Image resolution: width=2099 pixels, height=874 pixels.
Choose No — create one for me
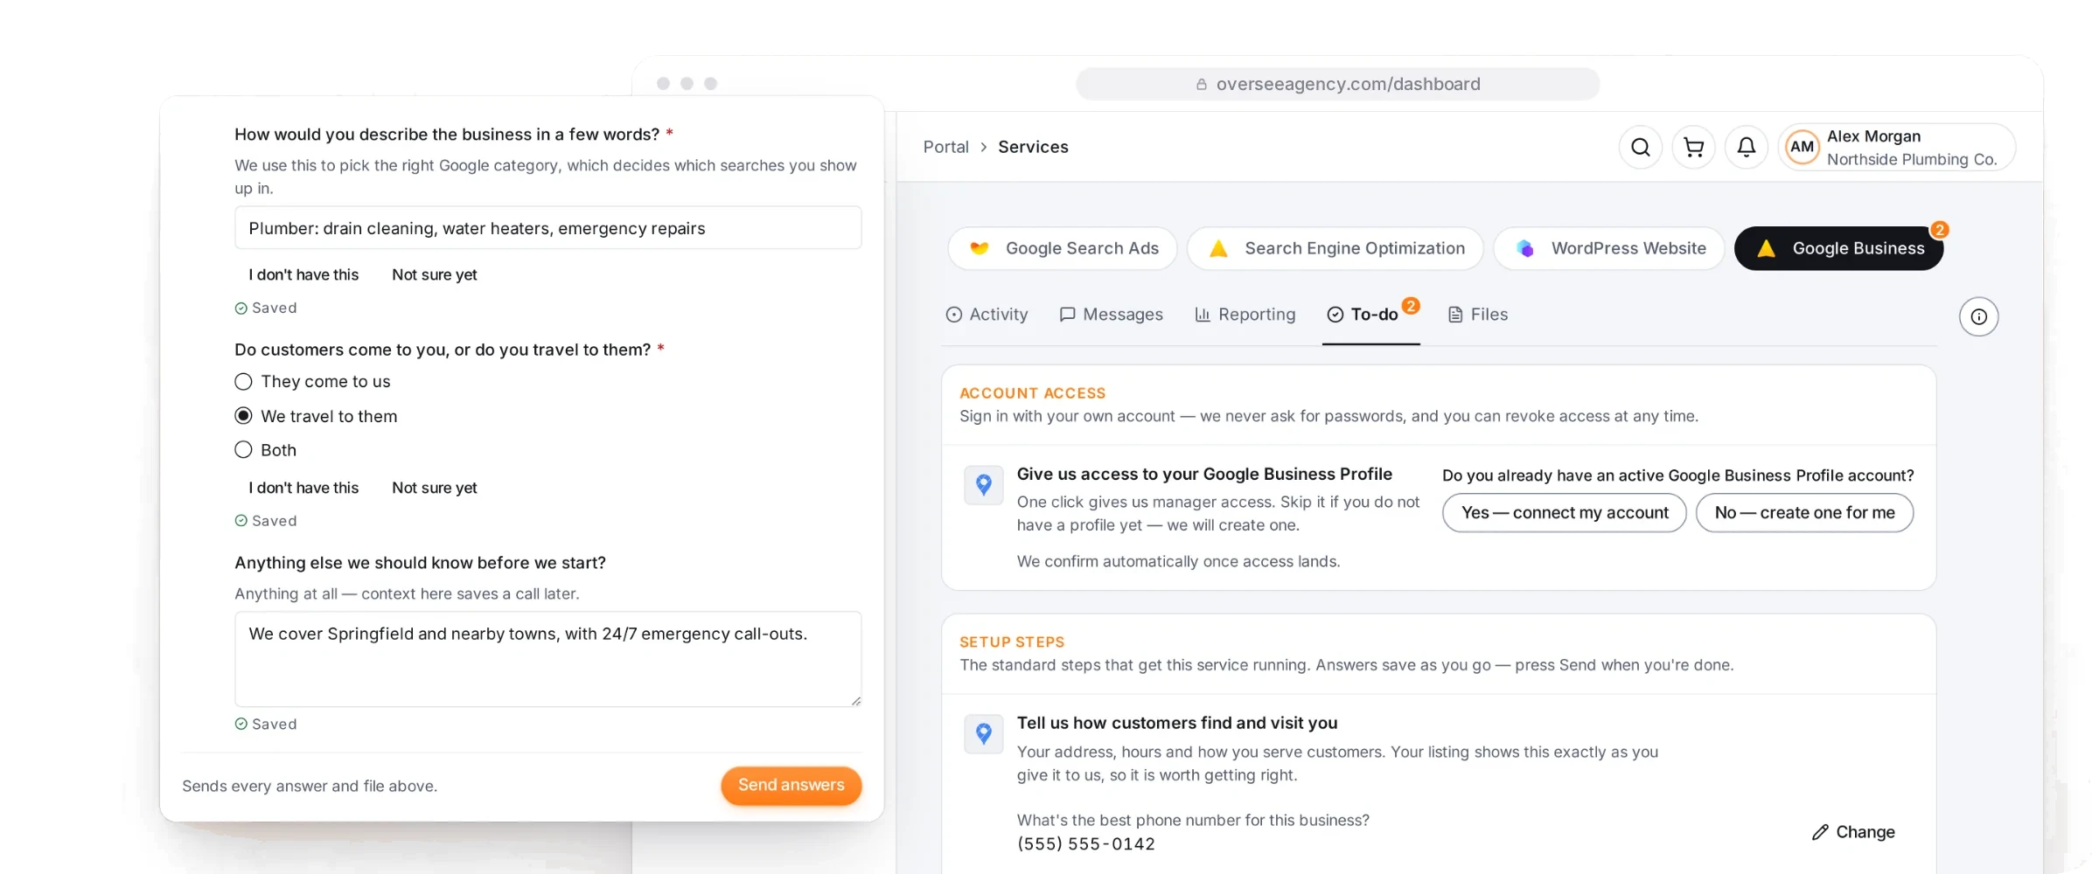(x=1804, y=513)
